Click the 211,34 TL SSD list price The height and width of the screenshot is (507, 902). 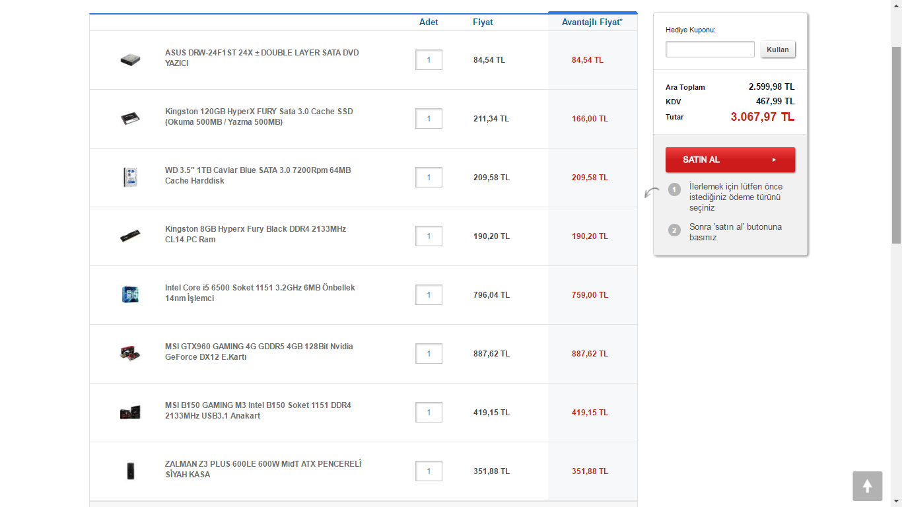click(x=491, y=119)
